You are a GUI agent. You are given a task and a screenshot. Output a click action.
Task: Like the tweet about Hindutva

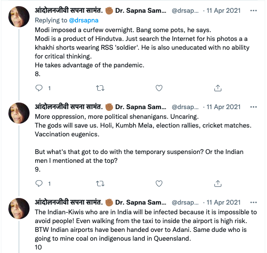coord(159,88)
